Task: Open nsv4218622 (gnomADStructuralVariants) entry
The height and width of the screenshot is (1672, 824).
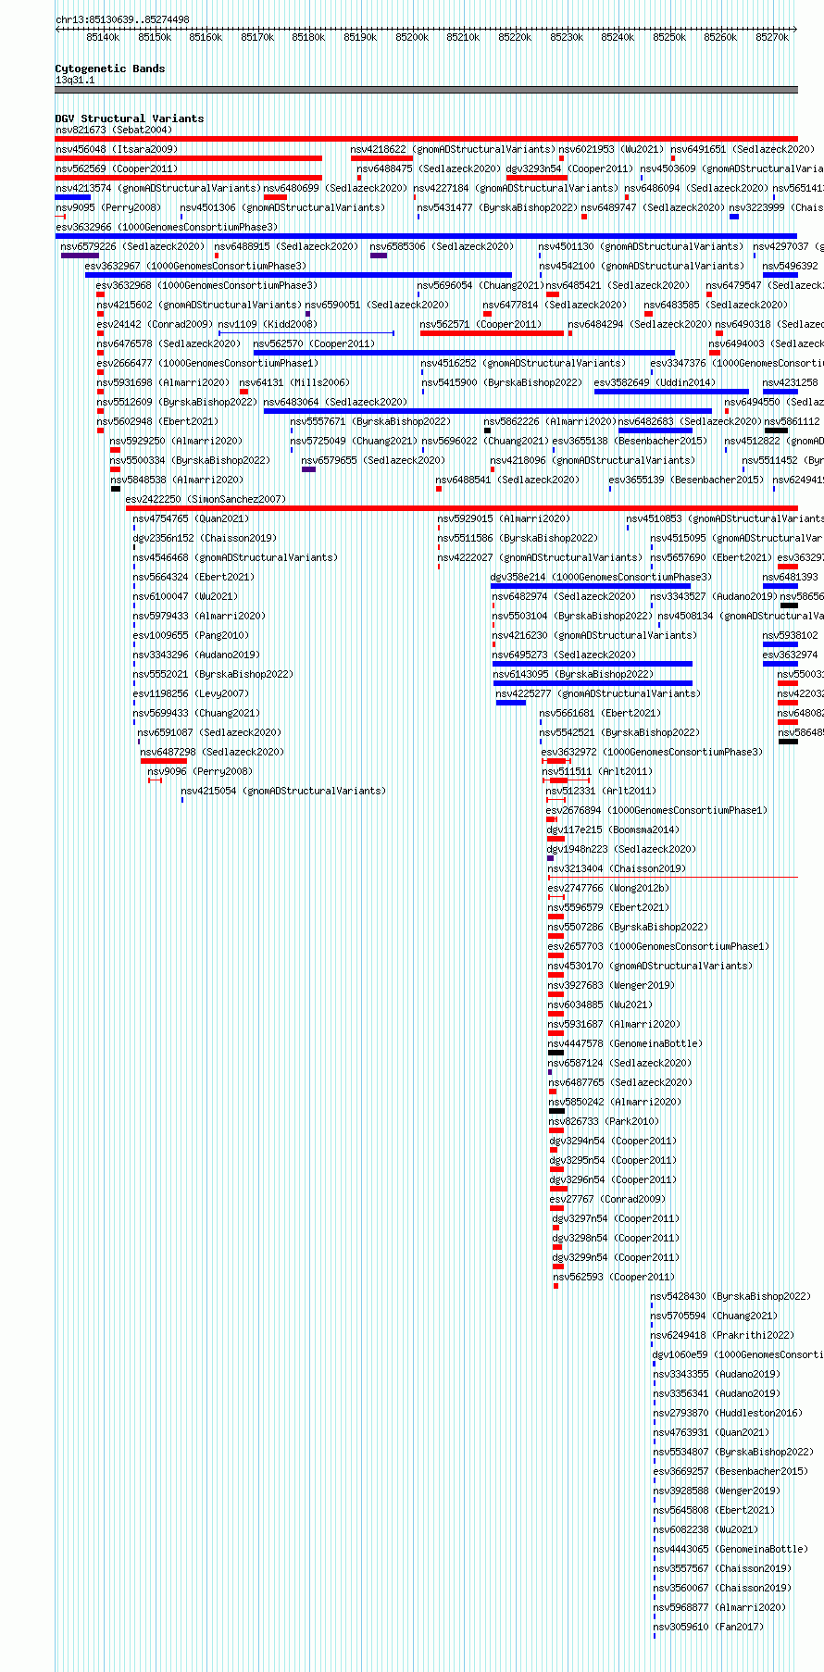Action: tap(452, 149)
